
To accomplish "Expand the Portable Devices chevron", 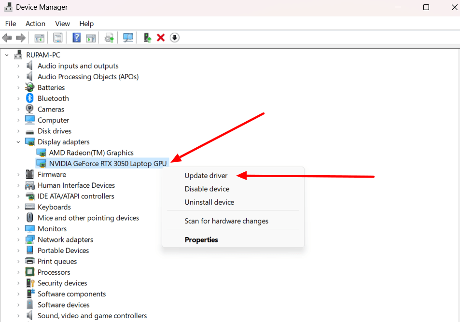I will pyautogui.click(x=18, y=251).
